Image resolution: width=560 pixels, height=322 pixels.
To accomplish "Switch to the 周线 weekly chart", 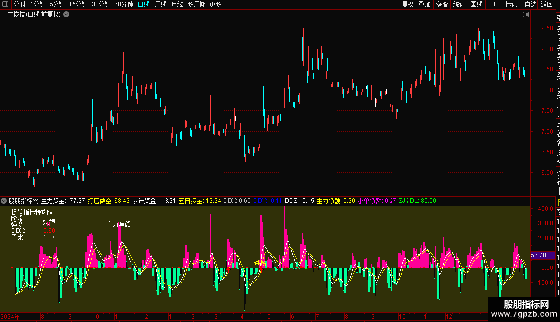I will (161, 5).
